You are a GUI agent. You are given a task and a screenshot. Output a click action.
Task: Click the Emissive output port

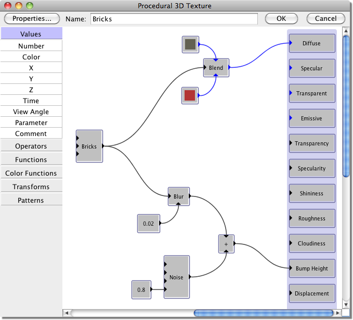point(312,118)
